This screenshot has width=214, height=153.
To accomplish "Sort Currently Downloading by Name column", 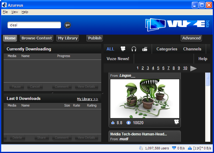I will click(26, 56).
